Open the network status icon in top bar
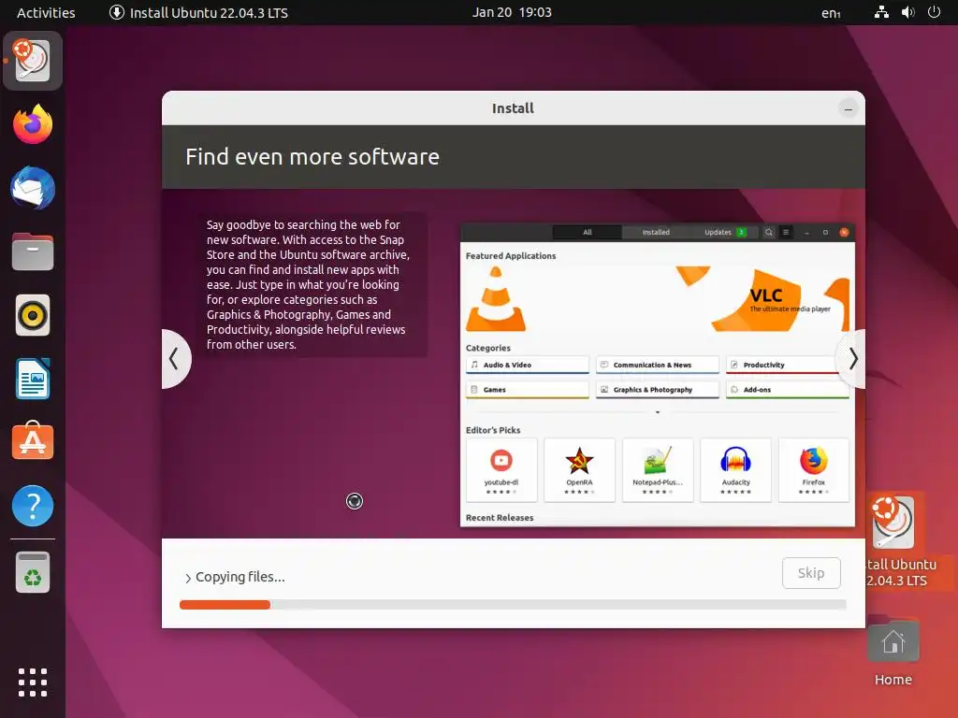Viewport: 958px width, 718px height. (881, 12)
